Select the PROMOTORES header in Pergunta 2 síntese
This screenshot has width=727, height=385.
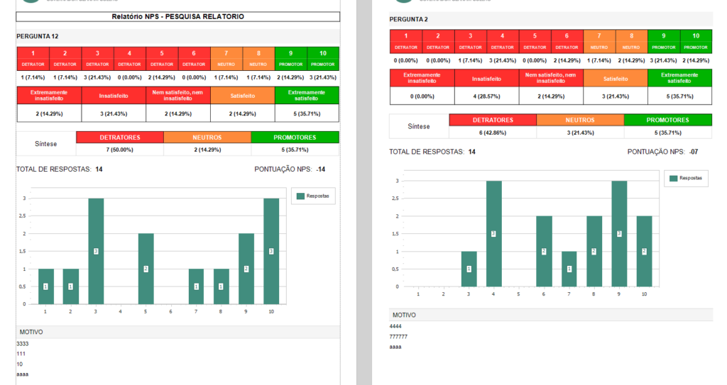(667, 120)
